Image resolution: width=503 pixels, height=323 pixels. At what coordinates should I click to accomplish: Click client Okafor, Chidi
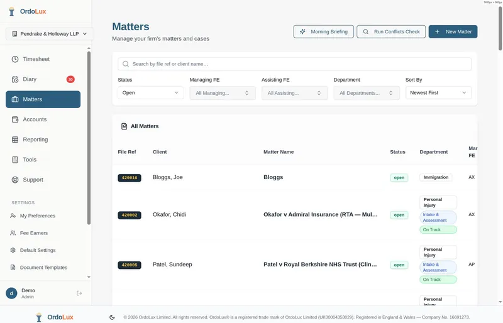169,214
